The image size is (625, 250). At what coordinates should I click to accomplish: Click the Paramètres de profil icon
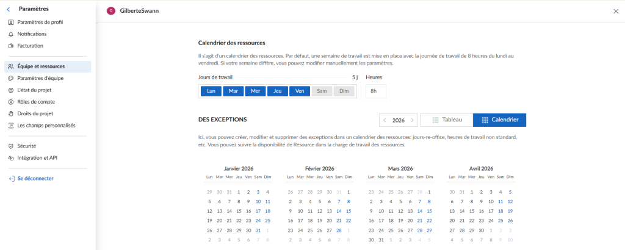11,23
